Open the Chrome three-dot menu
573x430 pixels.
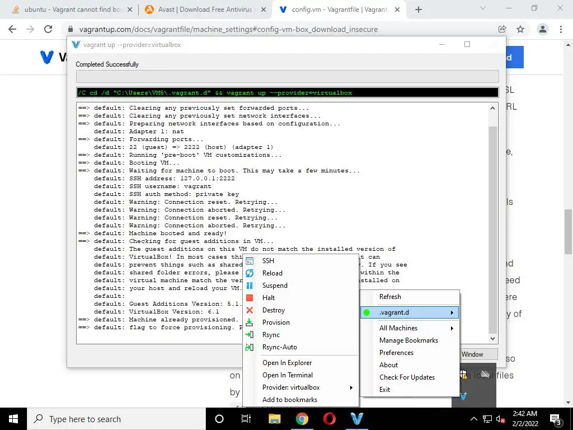tap(561, 29)
